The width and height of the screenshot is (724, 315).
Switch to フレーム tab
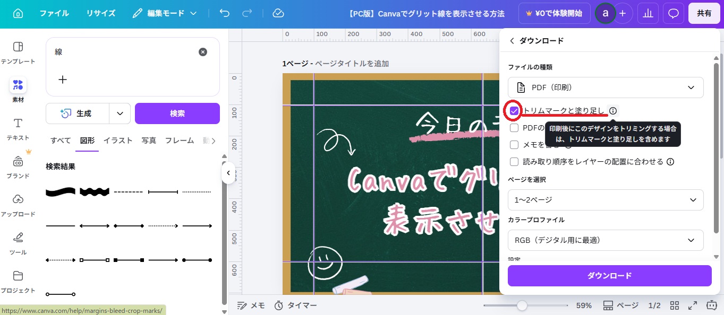click(x=180, y=141)
